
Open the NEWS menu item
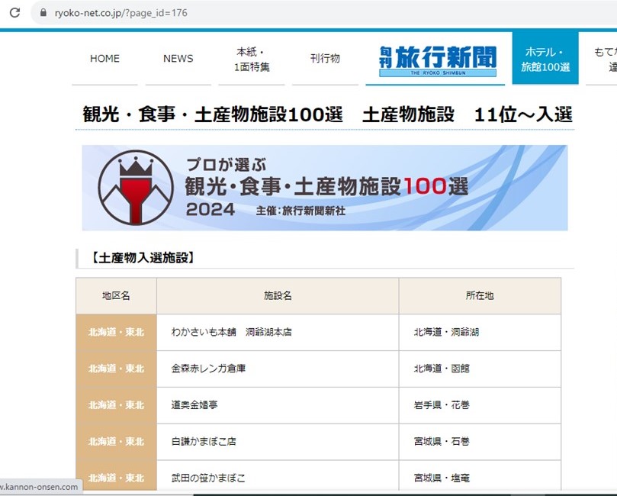pos(178,59)
